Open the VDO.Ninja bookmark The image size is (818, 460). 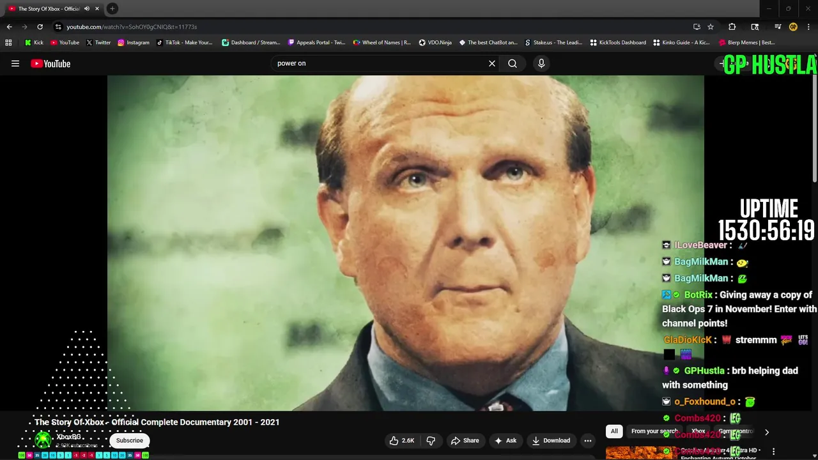pos(435,43)
